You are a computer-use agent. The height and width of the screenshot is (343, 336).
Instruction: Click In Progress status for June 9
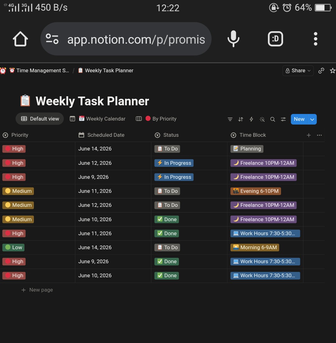click(174, 177)
